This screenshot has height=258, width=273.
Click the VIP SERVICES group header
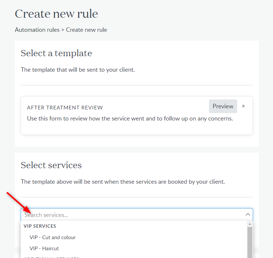40,226
